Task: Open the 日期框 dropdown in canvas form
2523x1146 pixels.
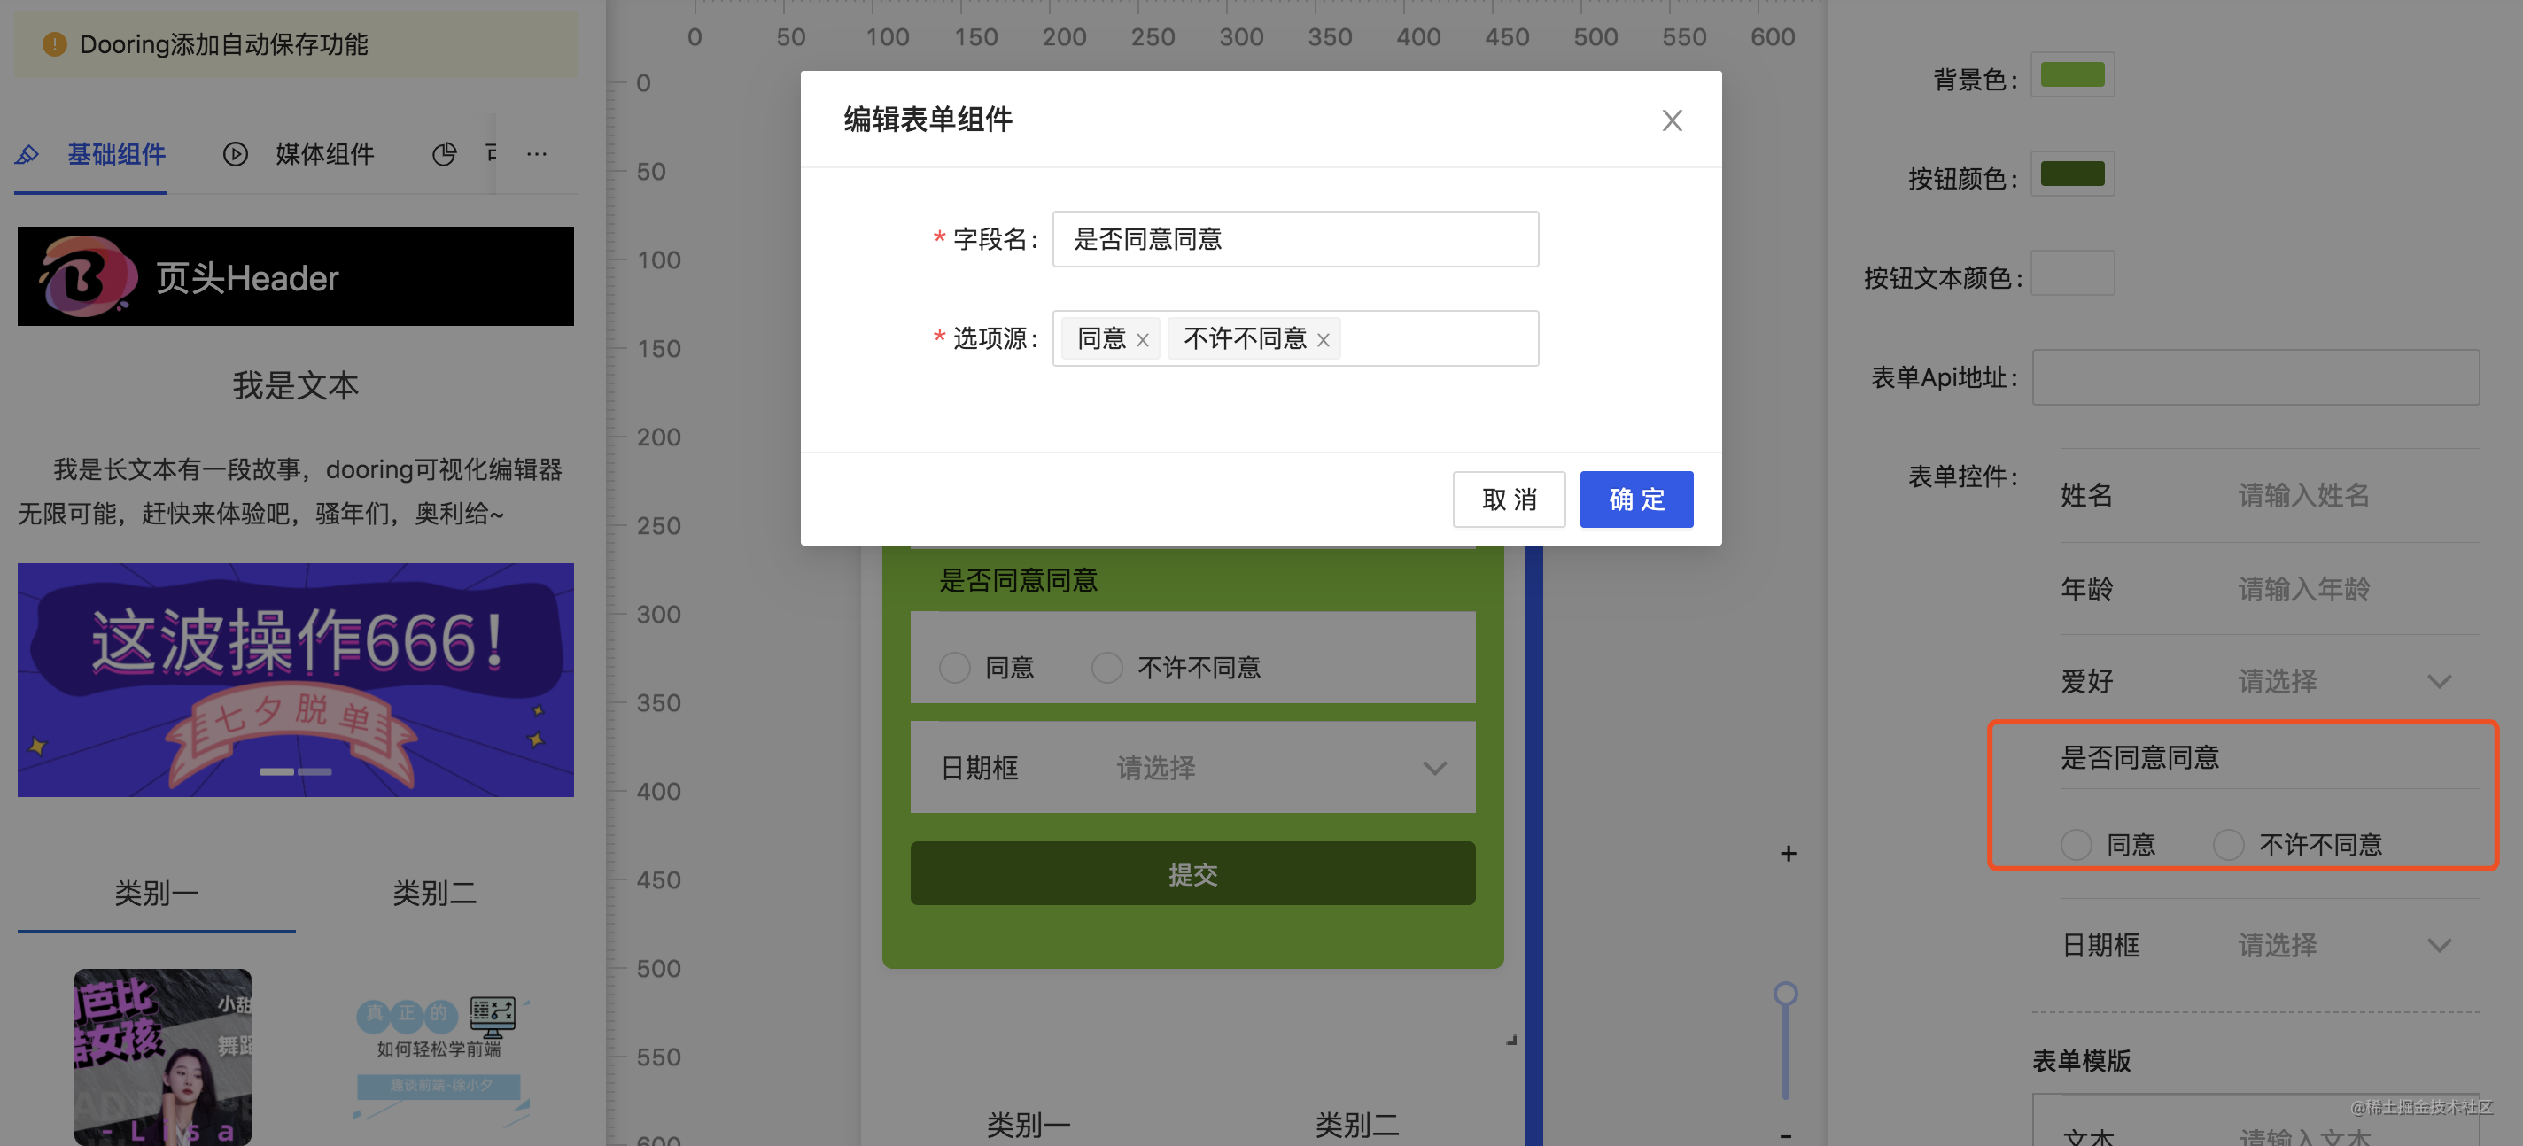Action: (x=1192, y=768)
